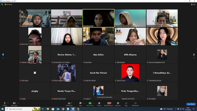Screen dimensions: 197x111
Task: Open Breakout Rooms
Action: (109, 104)
